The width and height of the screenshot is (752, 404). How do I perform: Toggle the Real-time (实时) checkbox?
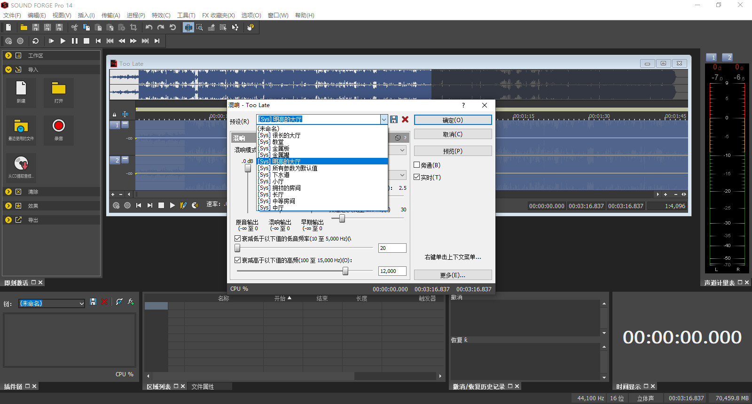pyautogui.click(x=417, y=177)
